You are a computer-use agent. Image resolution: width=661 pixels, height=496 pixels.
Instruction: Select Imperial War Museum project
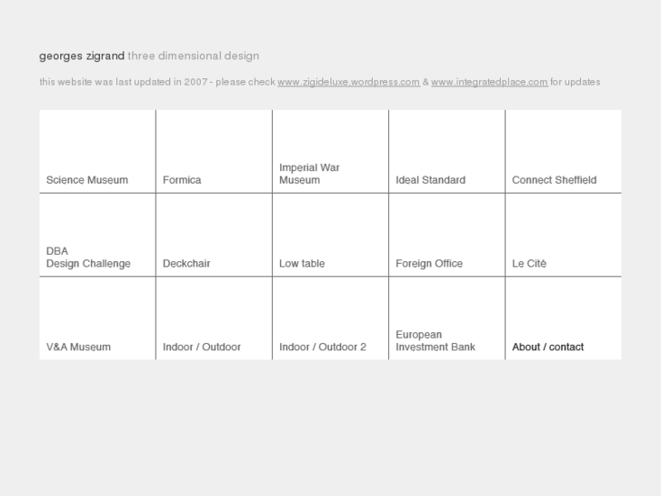[309, 174]
